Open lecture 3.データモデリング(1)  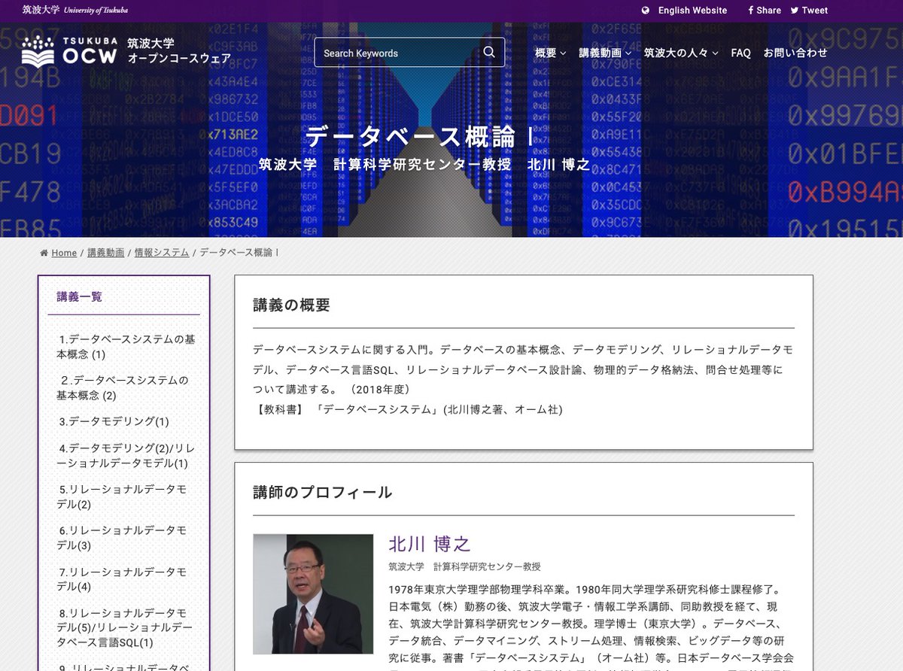click(114, 421)
